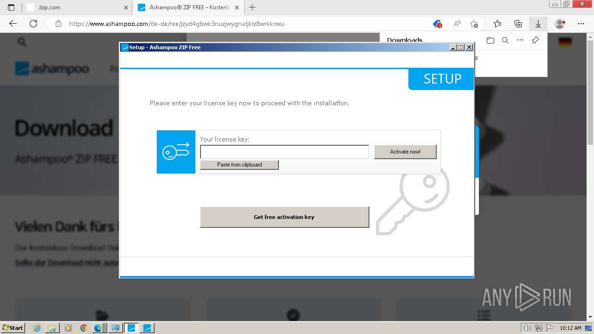Click the second Ashampoo setup taskbar item
The width and height of the screenshot is (594, 334).
[x=147, y=328]
